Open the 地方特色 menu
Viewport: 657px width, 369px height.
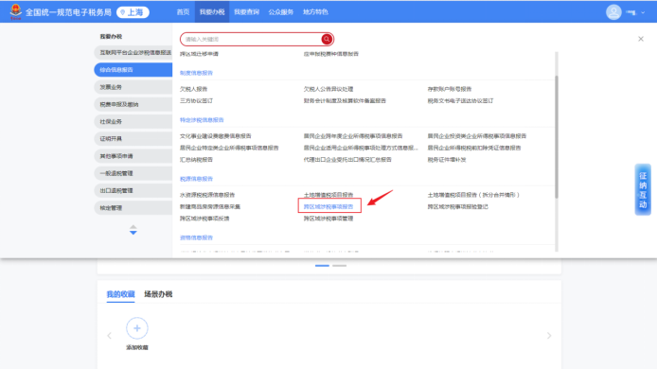[315, 11]
